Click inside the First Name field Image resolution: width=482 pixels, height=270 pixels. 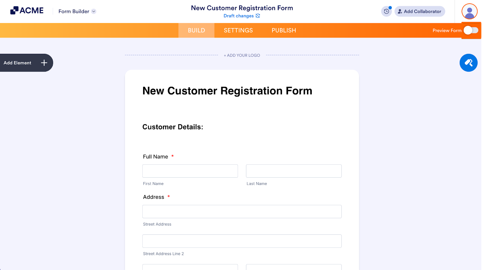click(x=190, y=171)
